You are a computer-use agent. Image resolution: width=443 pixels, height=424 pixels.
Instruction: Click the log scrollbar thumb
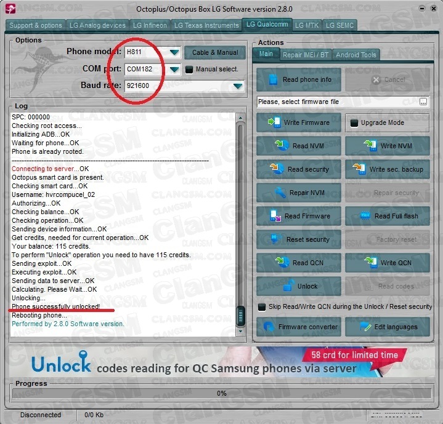point(240,316)
